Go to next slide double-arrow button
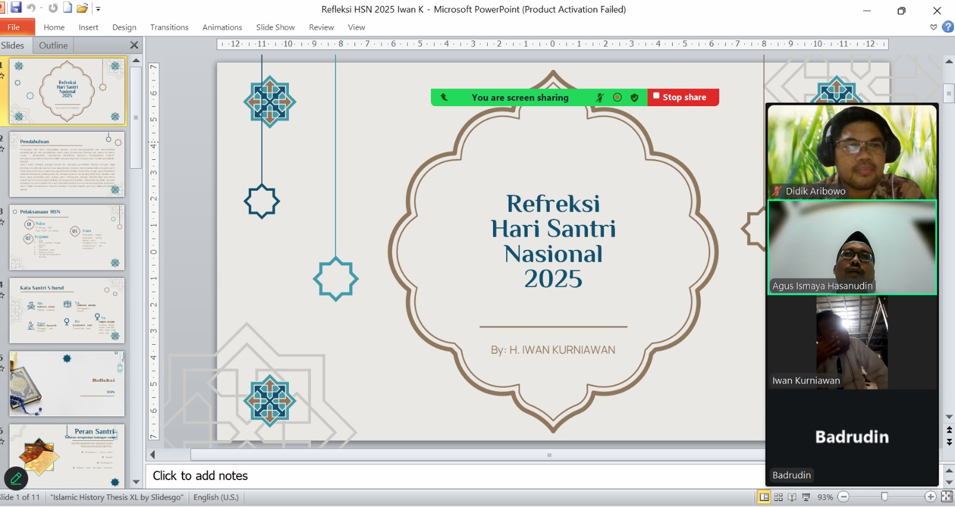This screenshot has width=955, height=507. click(949, 442)
